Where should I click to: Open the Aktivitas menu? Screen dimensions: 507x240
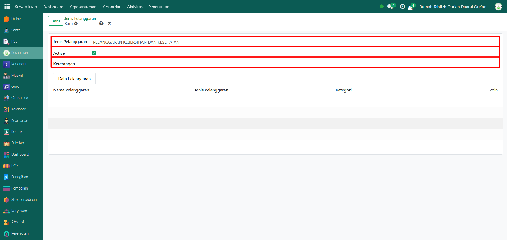135,7
